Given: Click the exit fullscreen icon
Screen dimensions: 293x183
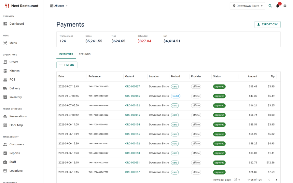Looking at the screenshot, I should coord(285,6).
